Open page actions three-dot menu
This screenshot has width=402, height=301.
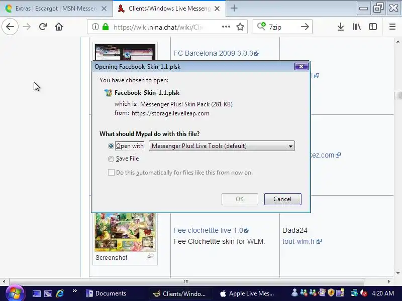pyautogui.click(x=226, y=27)
